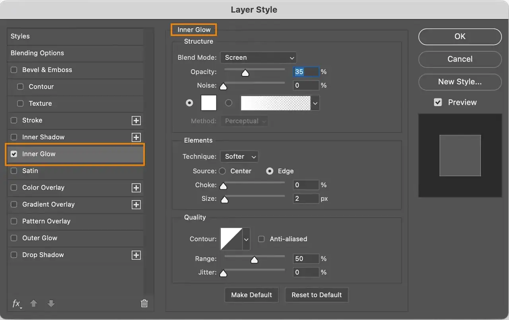Click the plus icon next to Drop Shadow
Screen dimensions: 509x320
pos(136,255)
